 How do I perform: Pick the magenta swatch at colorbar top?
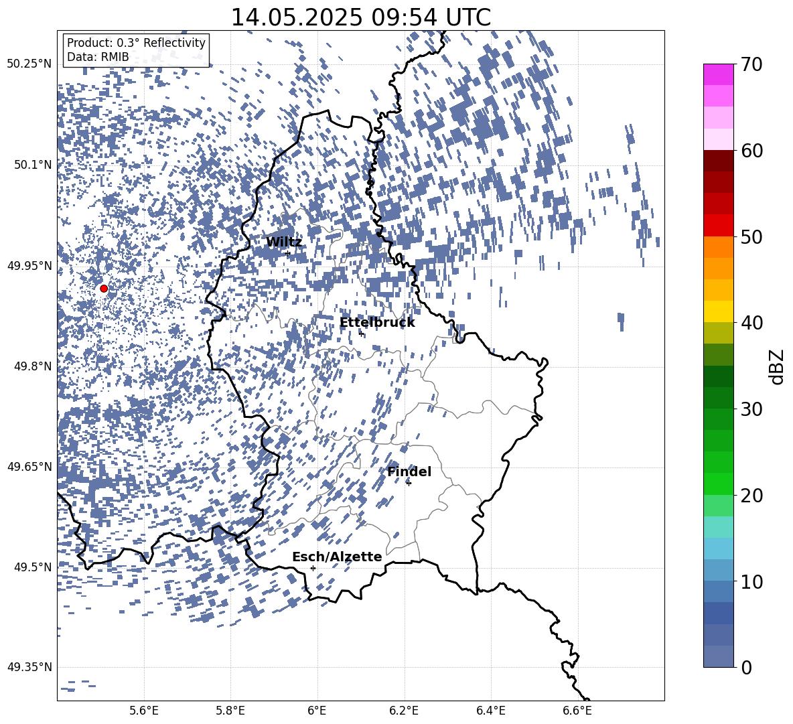(718, 74)
